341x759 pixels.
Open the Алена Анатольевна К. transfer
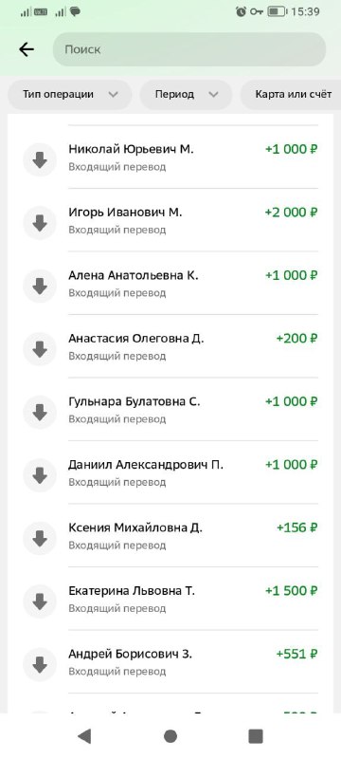[x=170, y=284]
